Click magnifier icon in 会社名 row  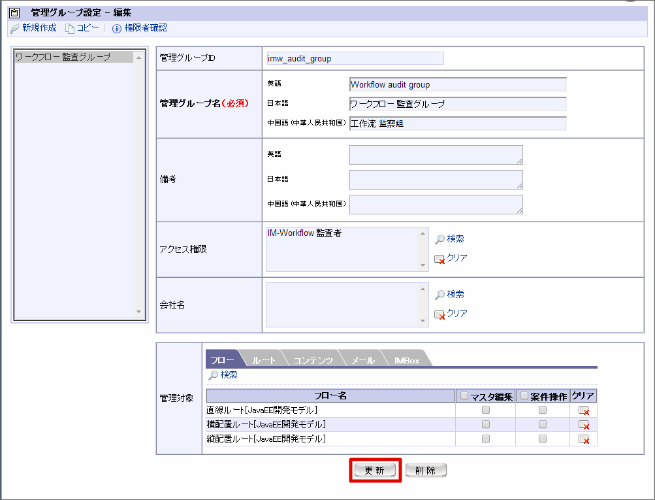click(439, 295)
